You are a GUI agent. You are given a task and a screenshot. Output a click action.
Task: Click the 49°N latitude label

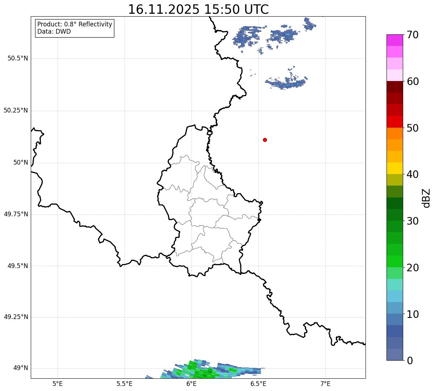[x=21, y=368]
